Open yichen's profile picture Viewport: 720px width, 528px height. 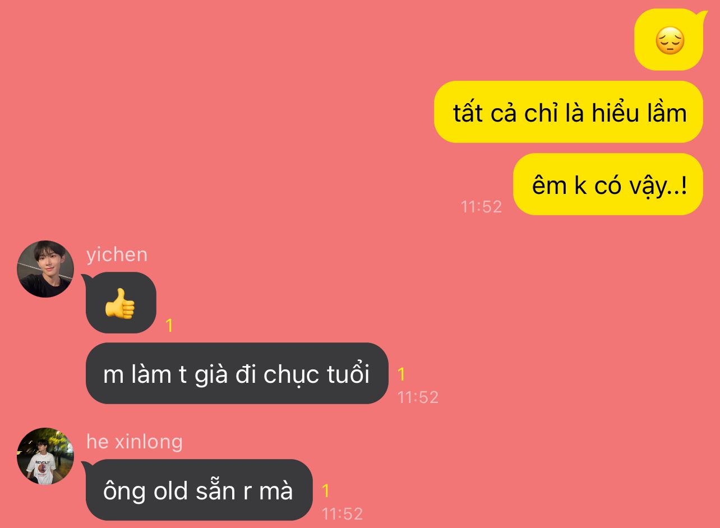click(x=45, y=269)
